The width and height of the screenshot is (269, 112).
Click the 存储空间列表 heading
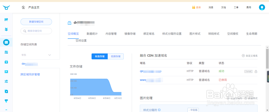(x=29, y=44)
